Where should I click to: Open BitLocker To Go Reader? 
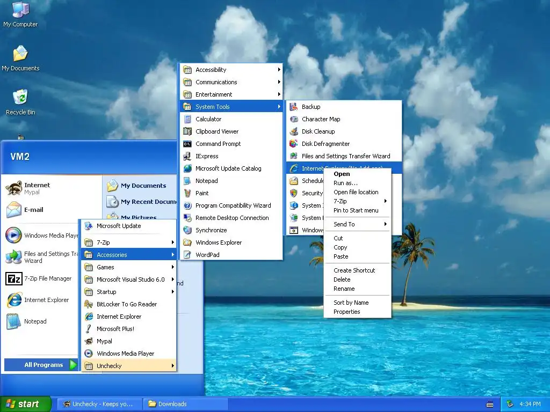[x=128, y=304]
